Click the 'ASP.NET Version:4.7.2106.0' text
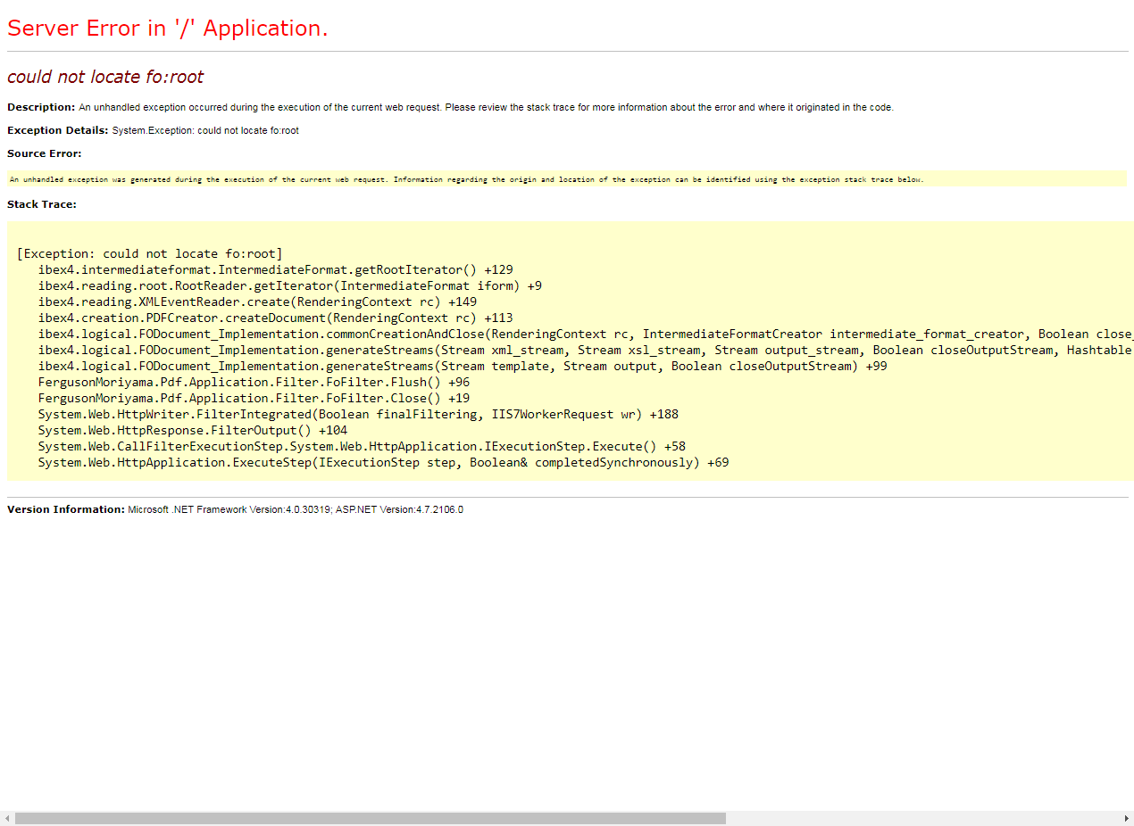Viewport: 1134px width, 826px height. pyautogui.click(x=399, y=509)
